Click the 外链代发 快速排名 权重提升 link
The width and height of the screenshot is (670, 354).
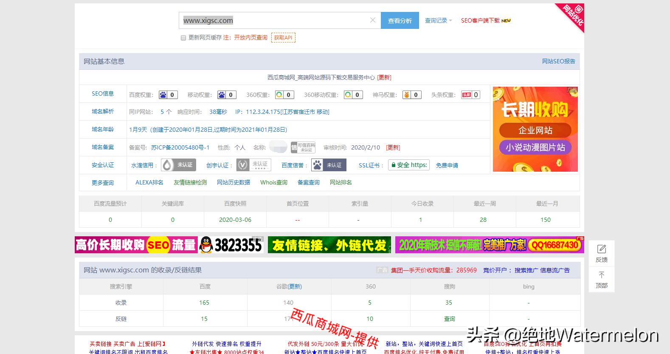[x=227, y=344]
